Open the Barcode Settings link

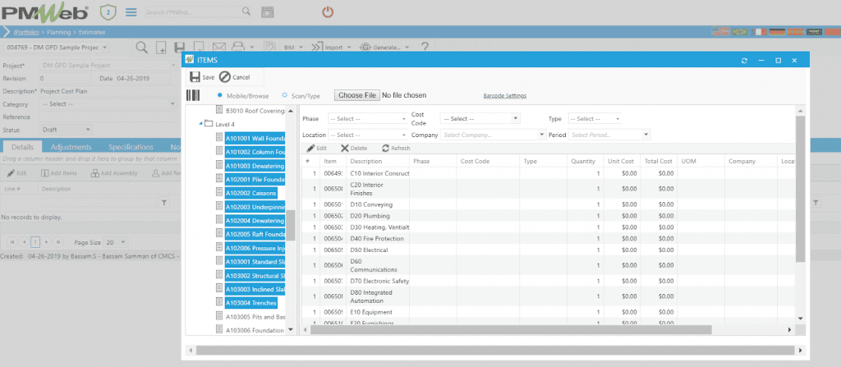(504, 96)
